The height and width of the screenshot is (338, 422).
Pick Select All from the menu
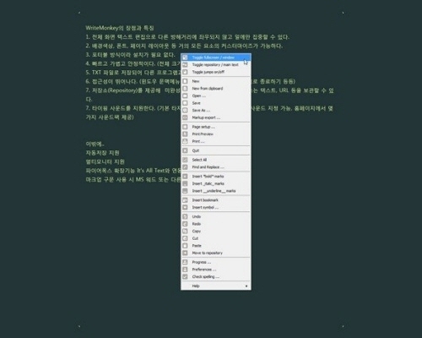point(216,160)
